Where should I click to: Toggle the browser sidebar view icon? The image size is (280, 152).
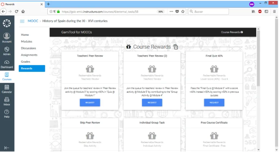267,12
